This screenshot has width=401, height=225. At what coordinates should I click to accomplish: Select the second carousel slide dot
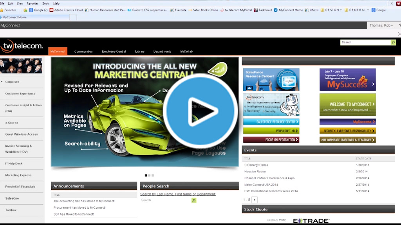149,175
